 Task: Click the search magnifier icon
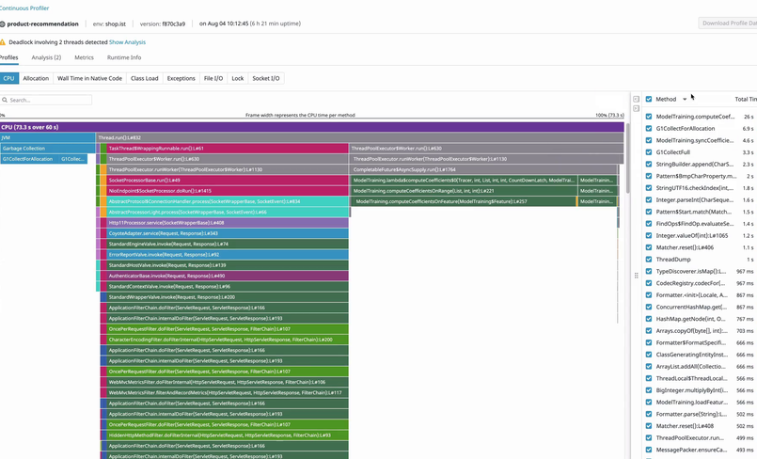(x=5, y=100)
